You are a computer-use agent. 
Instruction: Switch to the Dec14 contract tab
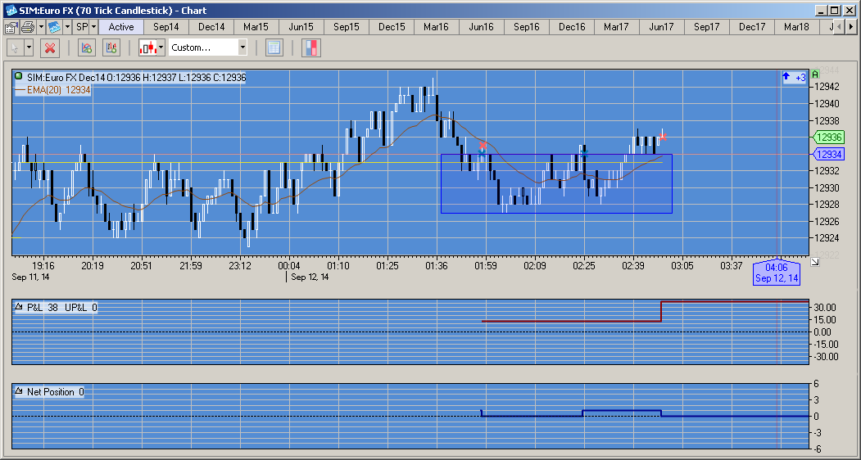(x=211, y=27)
